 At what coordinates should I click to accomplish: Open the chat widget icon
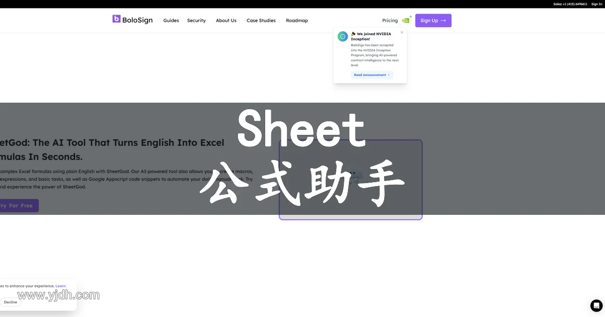pos(596,305)
